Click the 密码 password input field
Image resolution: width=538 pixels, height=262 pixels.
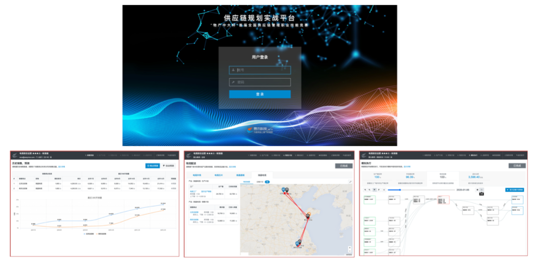click(x=260, y=82)
